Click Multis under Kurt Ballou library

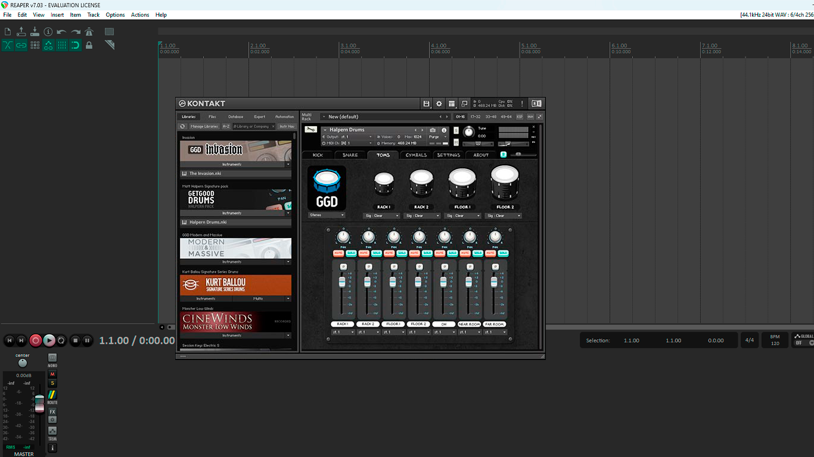[x=258, y=299]
